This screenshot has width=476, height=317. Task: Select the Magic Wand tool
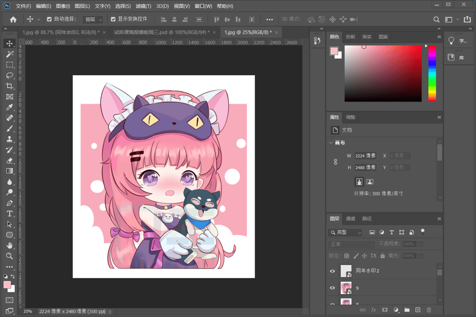(x=9, y=54)
